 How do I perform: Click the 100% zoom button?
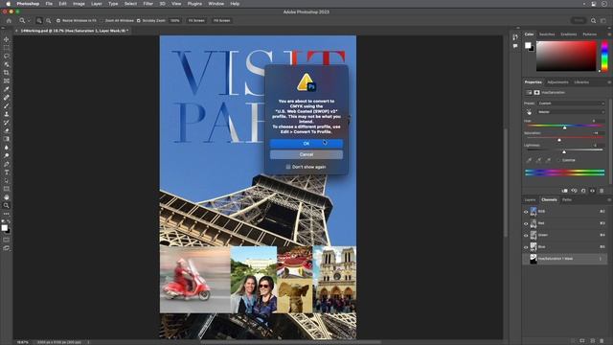(174, 21)
